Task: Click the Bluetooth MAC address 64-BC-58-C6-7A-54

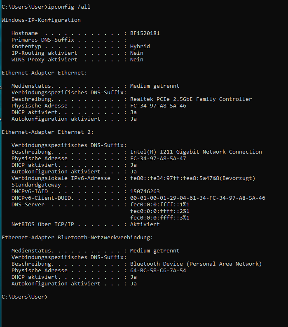Action: 158,271
